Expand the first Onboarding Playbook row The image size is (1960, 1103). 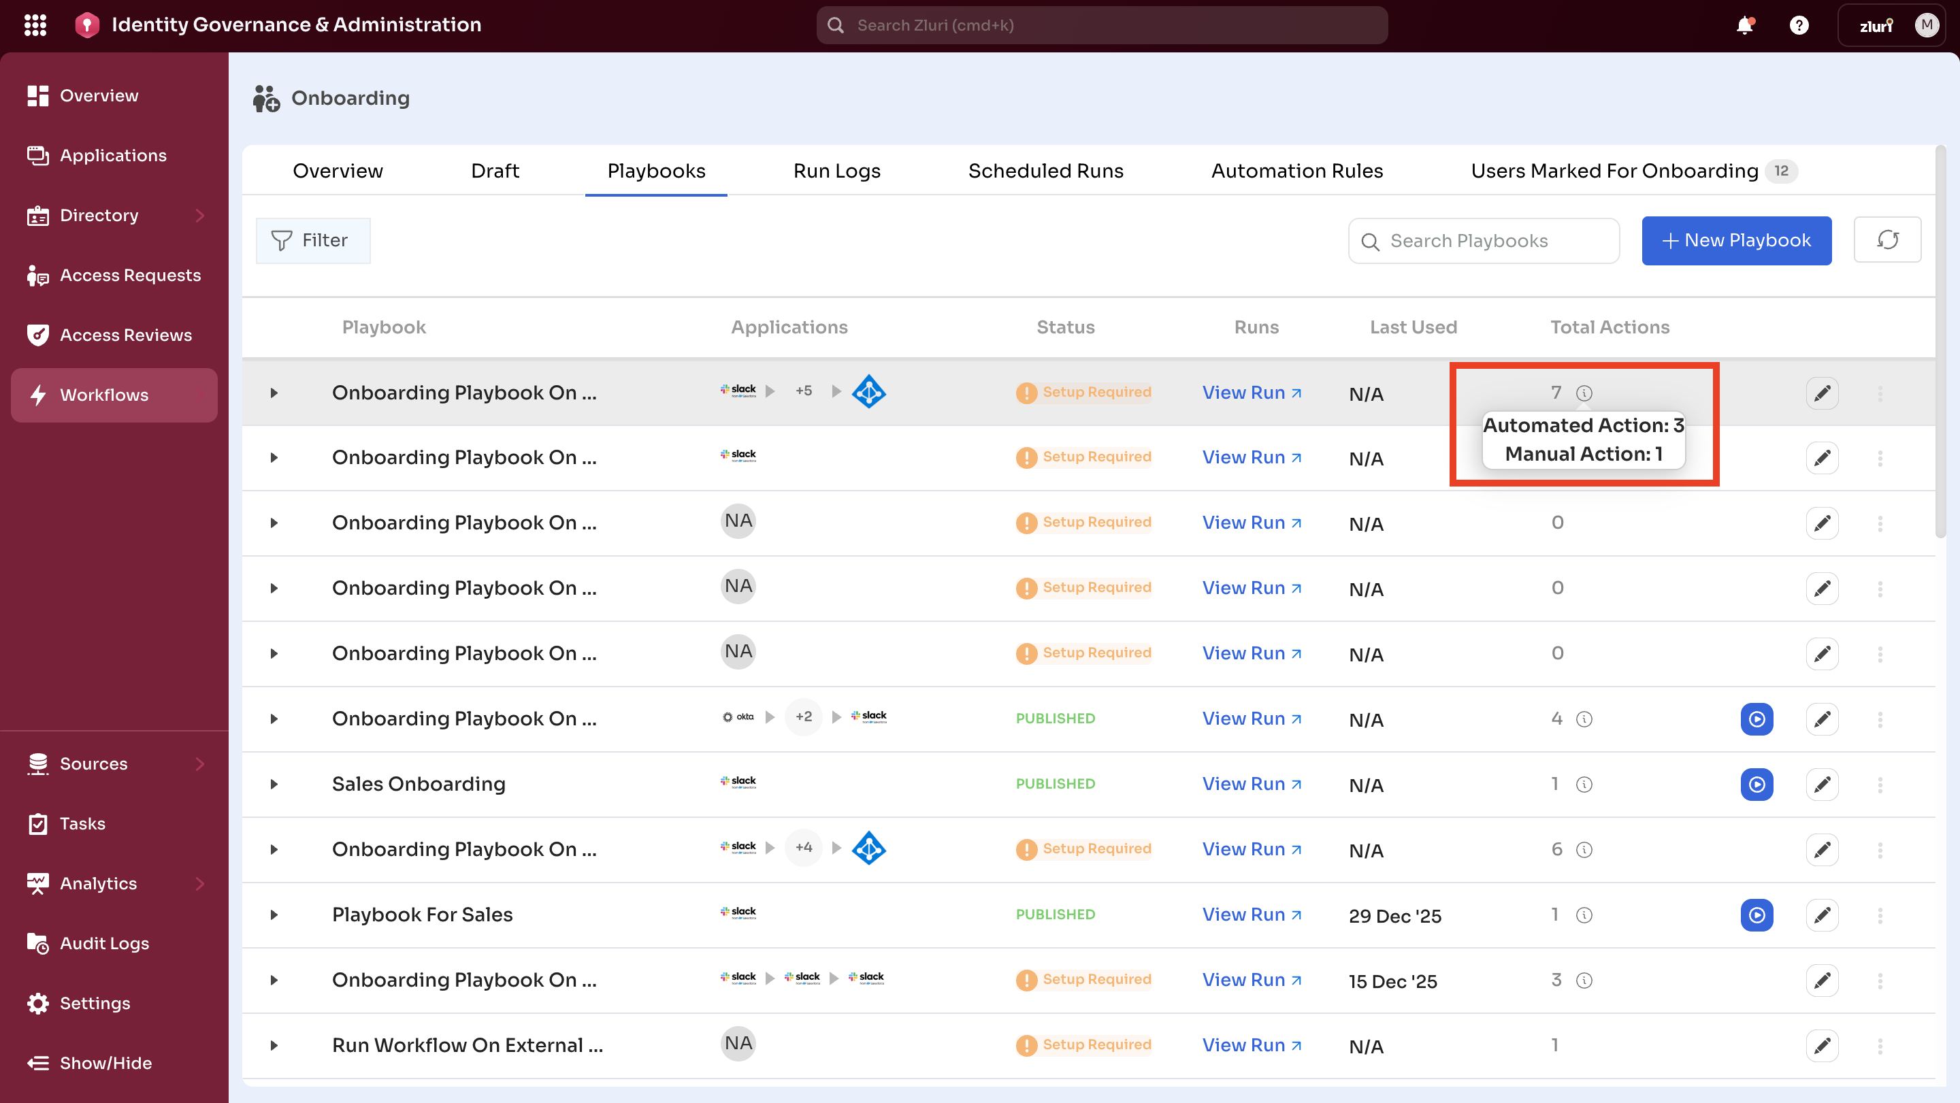pyautogui.click(x=274, y=393)
